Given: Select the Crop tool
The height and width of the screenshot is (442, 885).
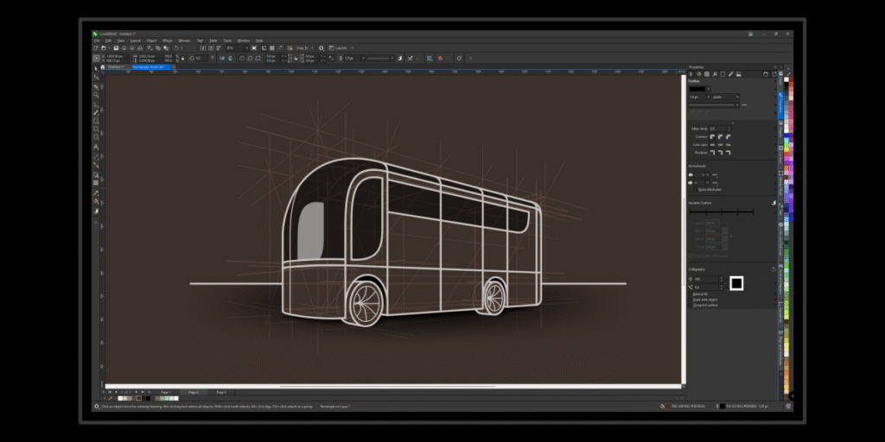Looking at the screenshot, I should coord(96,87).
